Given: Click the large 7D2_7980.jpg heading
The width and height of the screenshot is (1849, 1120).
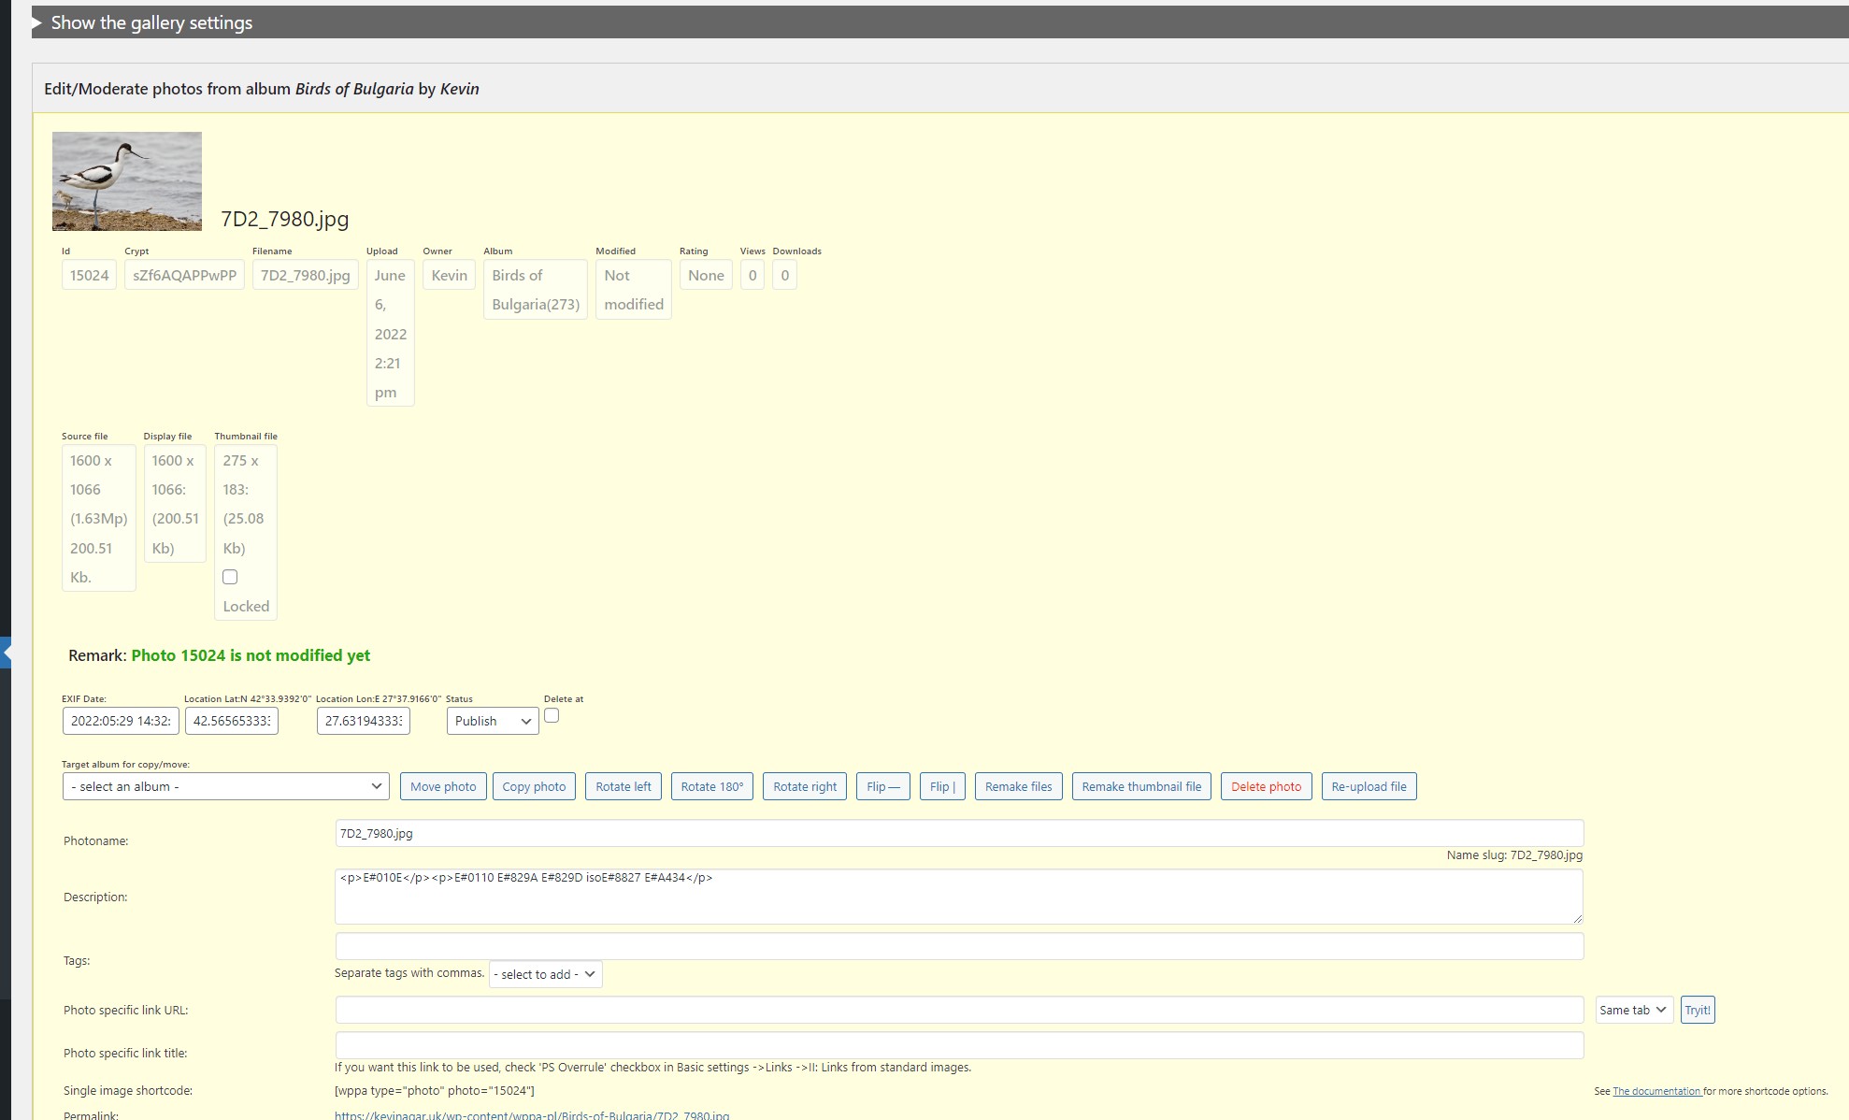Looking at the screenshot, I should pos(285,219).
